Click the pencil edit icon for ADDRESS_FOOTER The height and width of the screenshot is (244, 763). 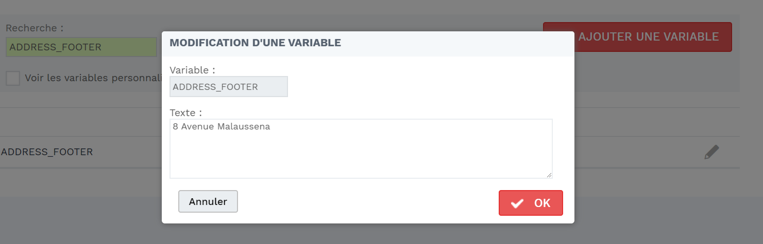711,152
